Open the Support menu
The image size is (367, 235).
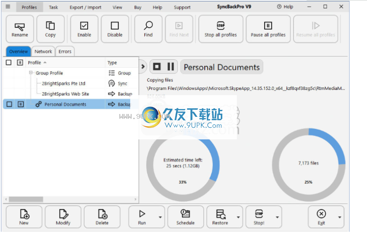coord(182,7)
